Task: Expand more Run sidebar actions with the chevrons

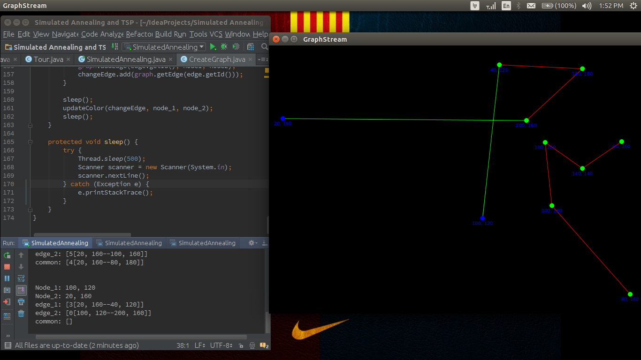Action: [7, 336]
